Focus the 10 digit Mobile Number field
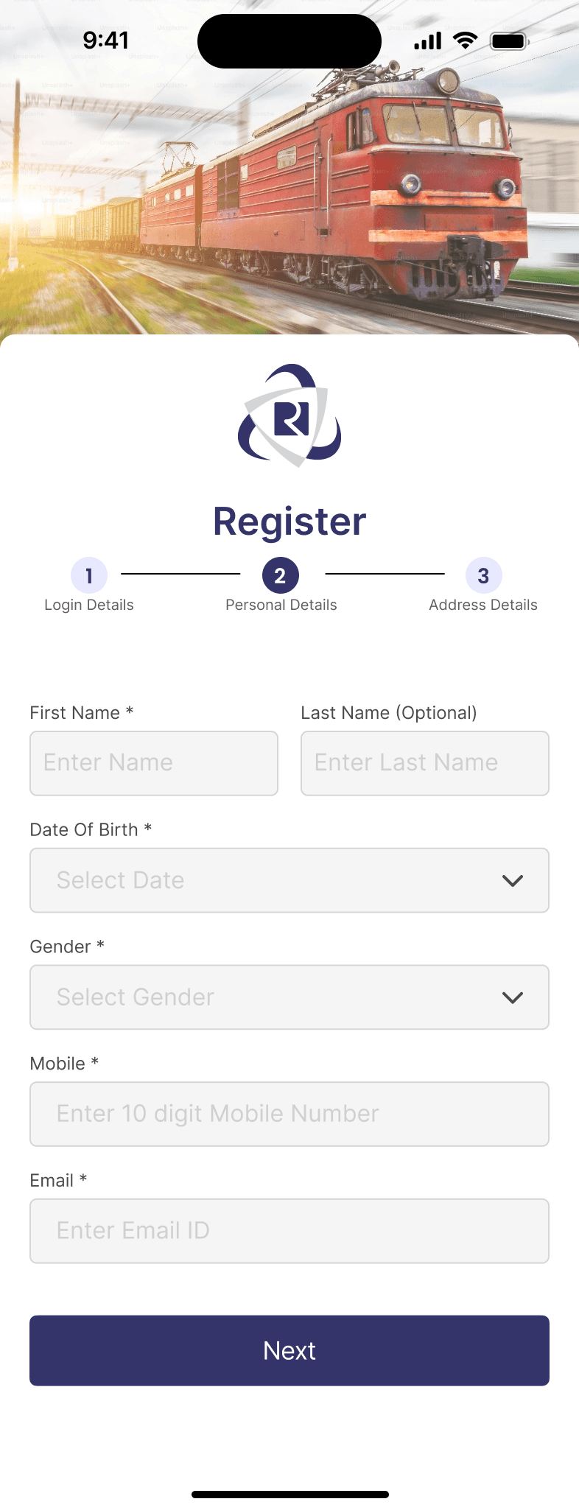The width and height of the screenshot is (579, 1510). 289,1114
